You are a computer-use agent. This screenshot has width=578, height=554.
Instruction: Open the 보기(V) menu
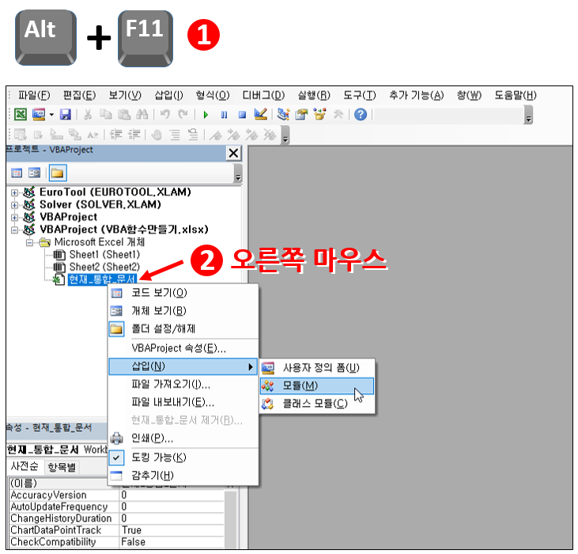(125, 96)
